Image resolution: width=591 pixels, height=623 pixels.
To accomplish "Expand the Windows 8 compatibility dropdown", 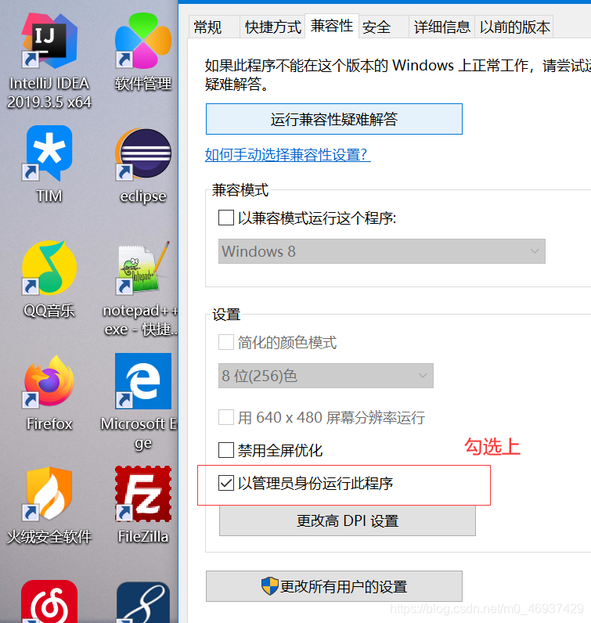I will (x=381, y=251).
